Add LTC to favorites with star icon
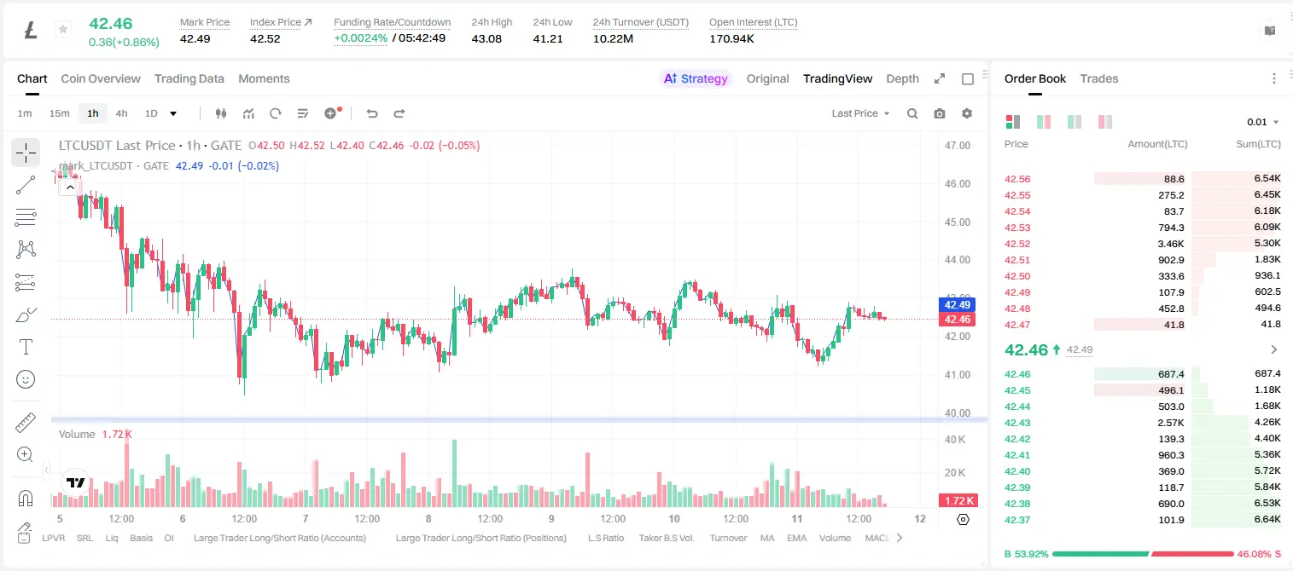This screenshot has height=571, width=1293. pyautogui.click(x=62, y=30)
